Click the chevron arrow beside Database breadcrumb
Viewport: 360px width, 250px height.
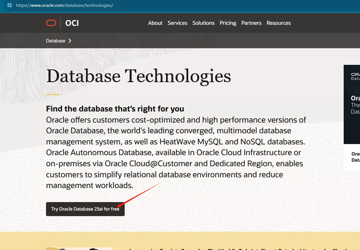click(70, 41)
